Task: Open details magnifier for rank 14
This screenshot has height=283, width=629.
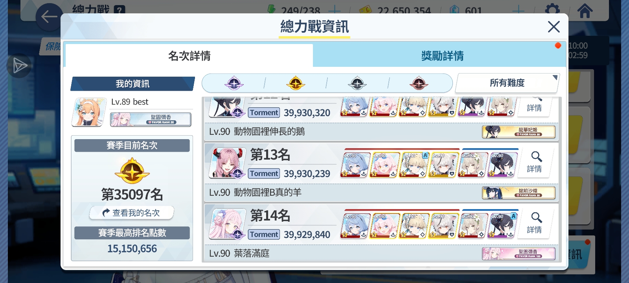Action: click(x=535, y=223)
